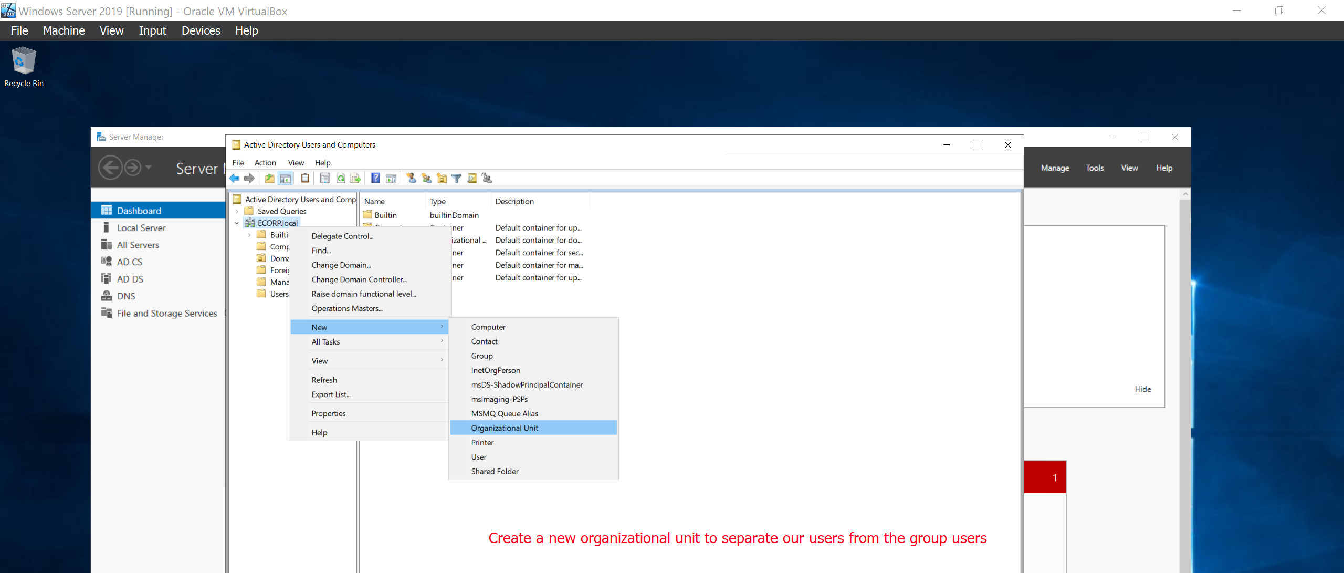
Task: Open Server Manager Manage menu
Action: (1055, 168)
